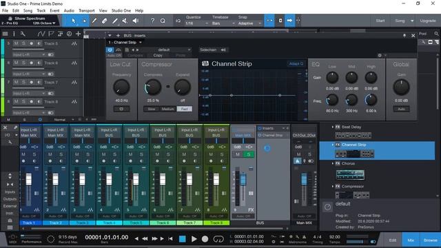441x248 pixels.
Task: Open the Timebase Bars dropdown
Action: click(x=223, y=23)
